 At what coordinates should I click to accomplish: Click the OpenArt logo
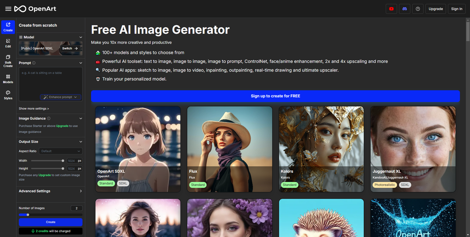[35, 9]
